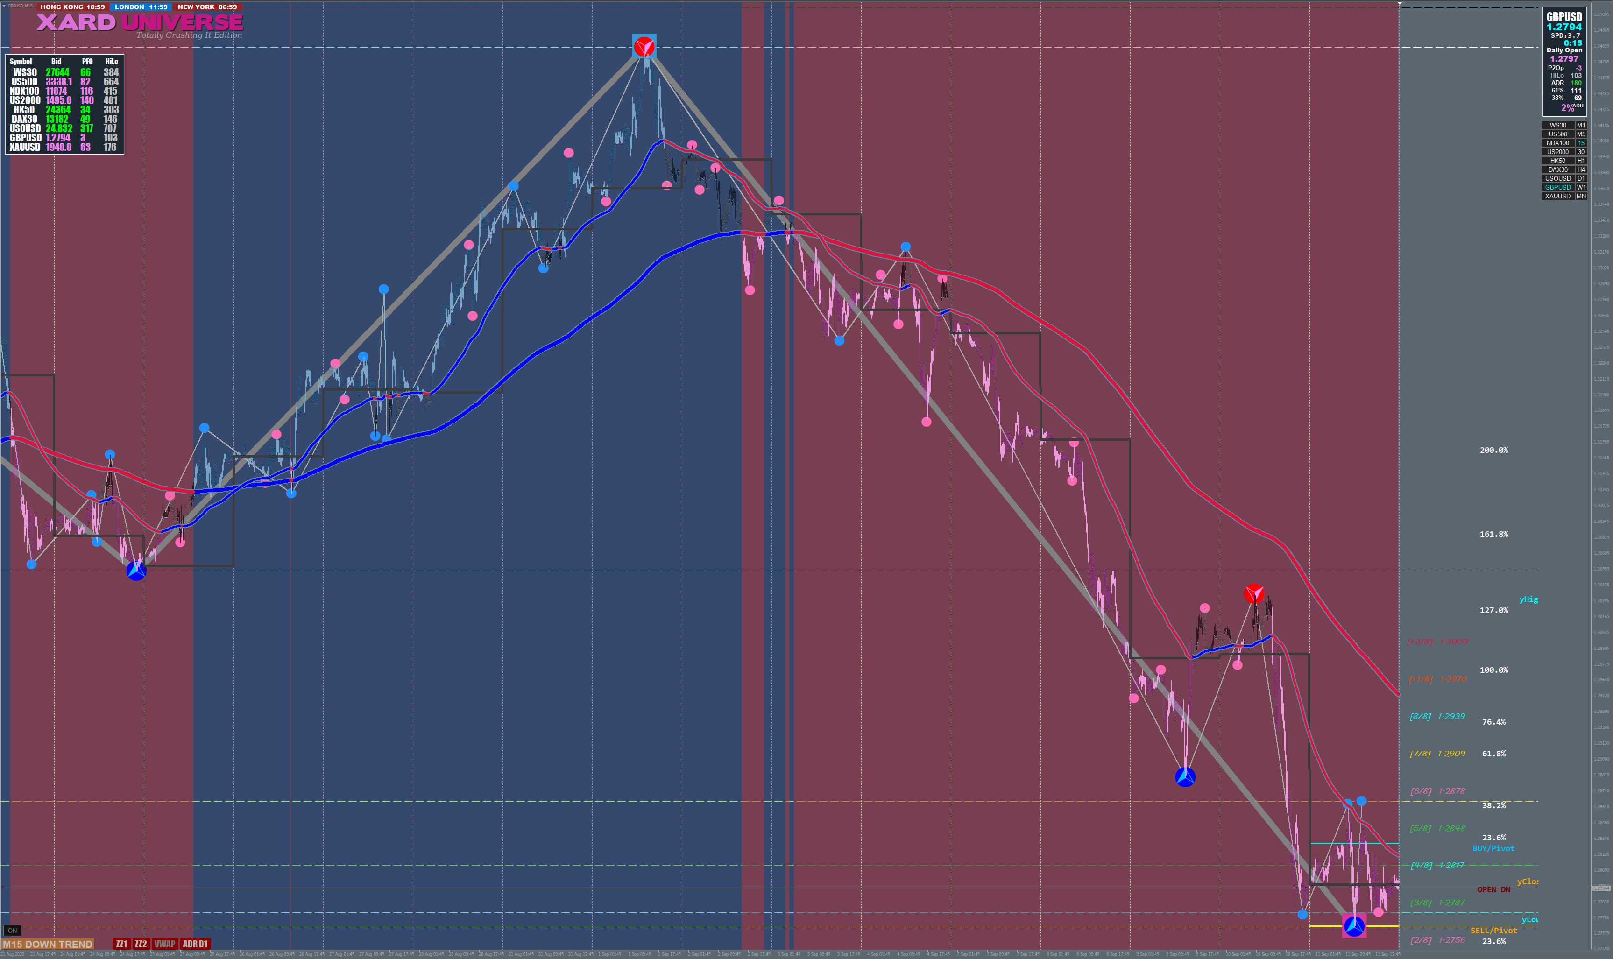Click the chart shift triangle on top edge
This screenshot has width=1613, height=959.
tap(1400, 4)
